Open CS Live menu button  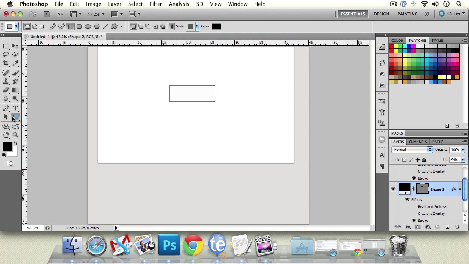(x=451, y=14)
